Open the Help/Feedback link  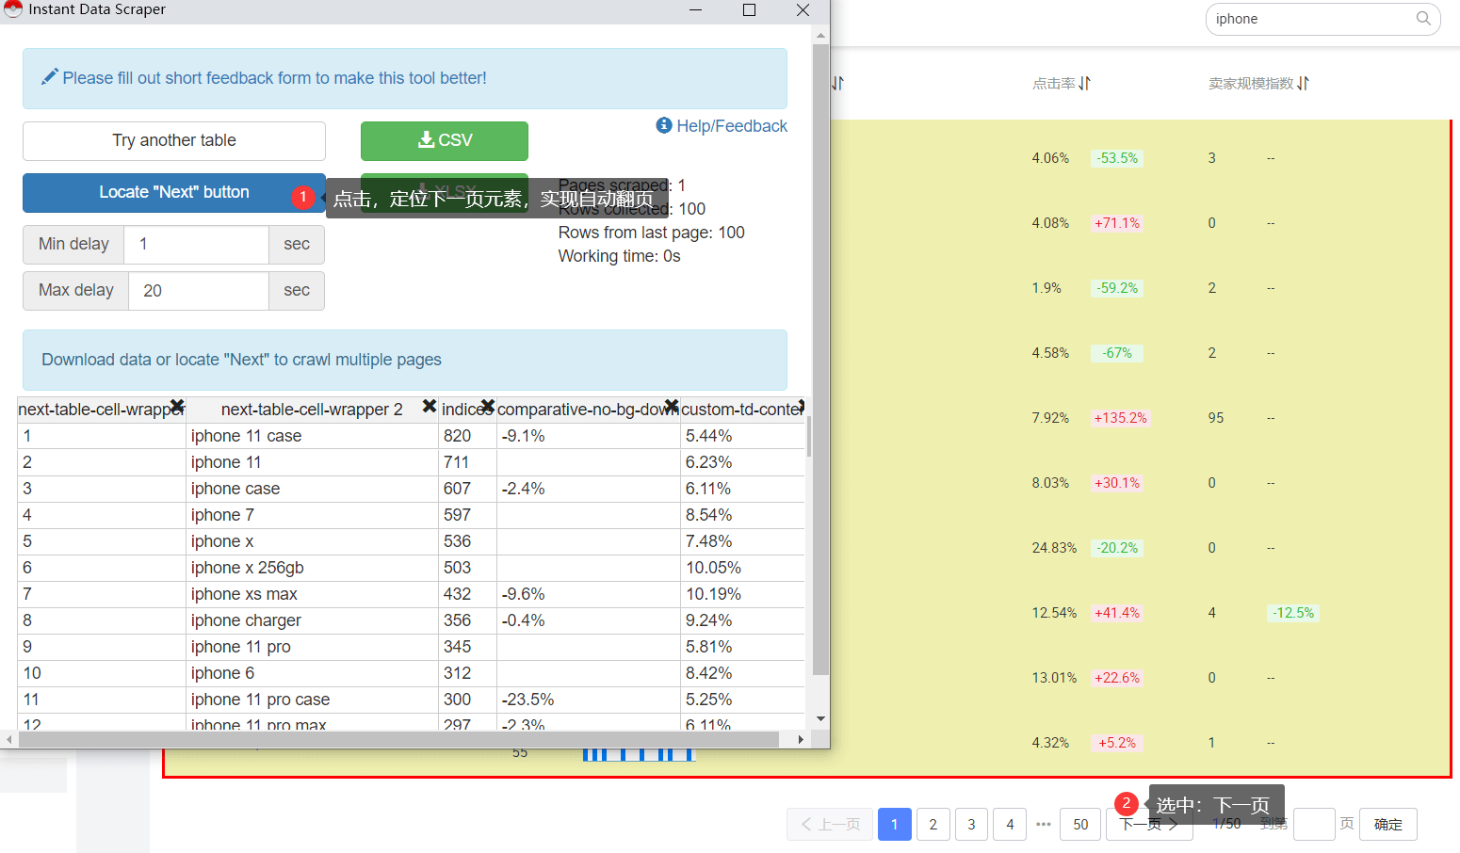722,126
